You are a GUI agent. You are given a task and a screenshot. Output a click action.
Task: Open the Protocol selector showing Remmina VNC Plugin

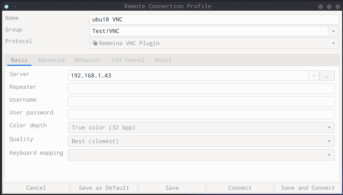pos(214,43)
